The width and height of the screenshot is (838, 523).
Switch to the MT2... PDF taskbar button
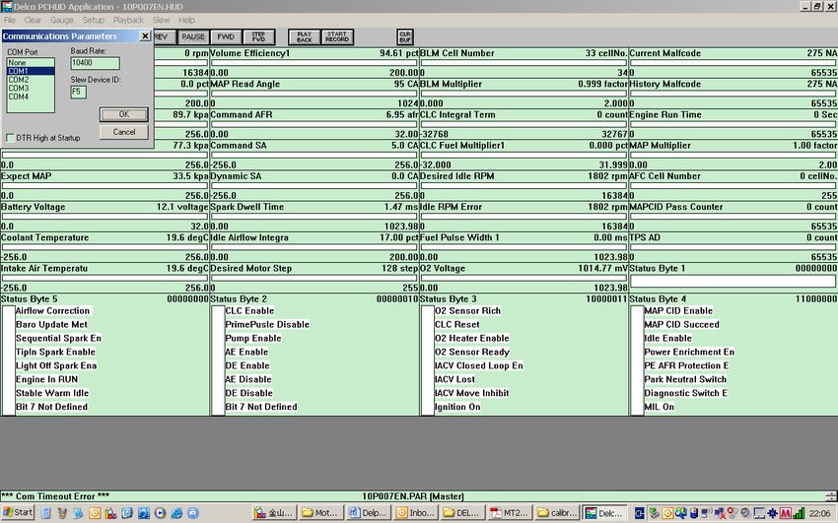pos(510,513)
